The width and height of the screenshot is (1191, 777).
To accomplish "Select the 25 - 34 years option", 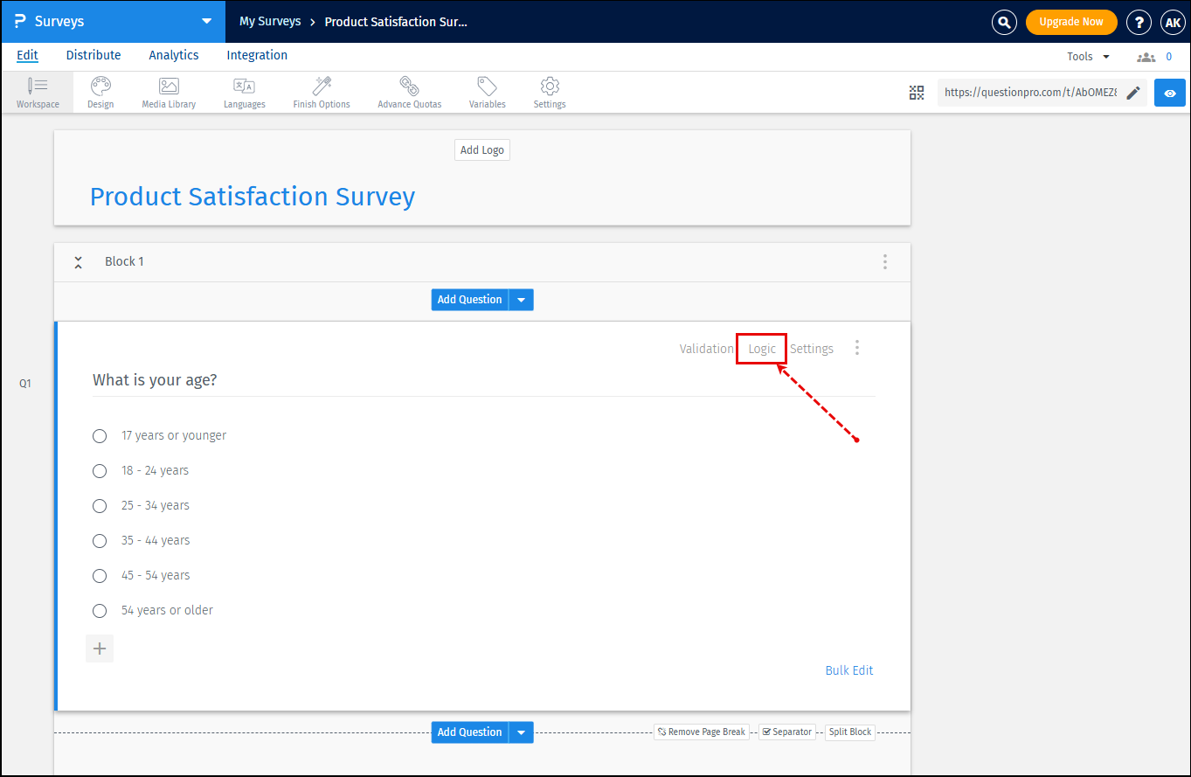I will point(99,505).
